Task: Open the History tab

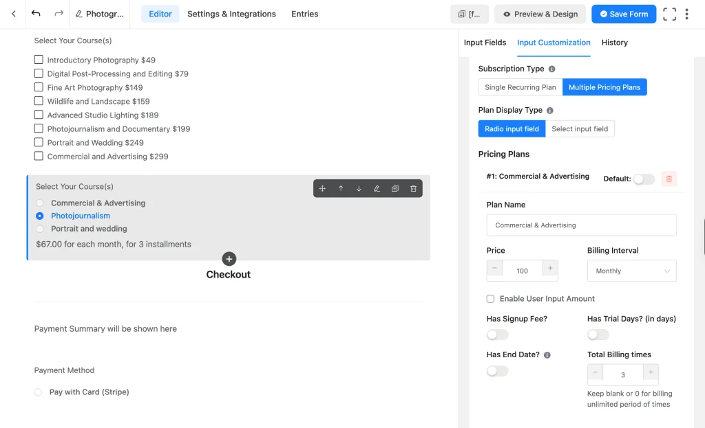Action: (614, 43)
